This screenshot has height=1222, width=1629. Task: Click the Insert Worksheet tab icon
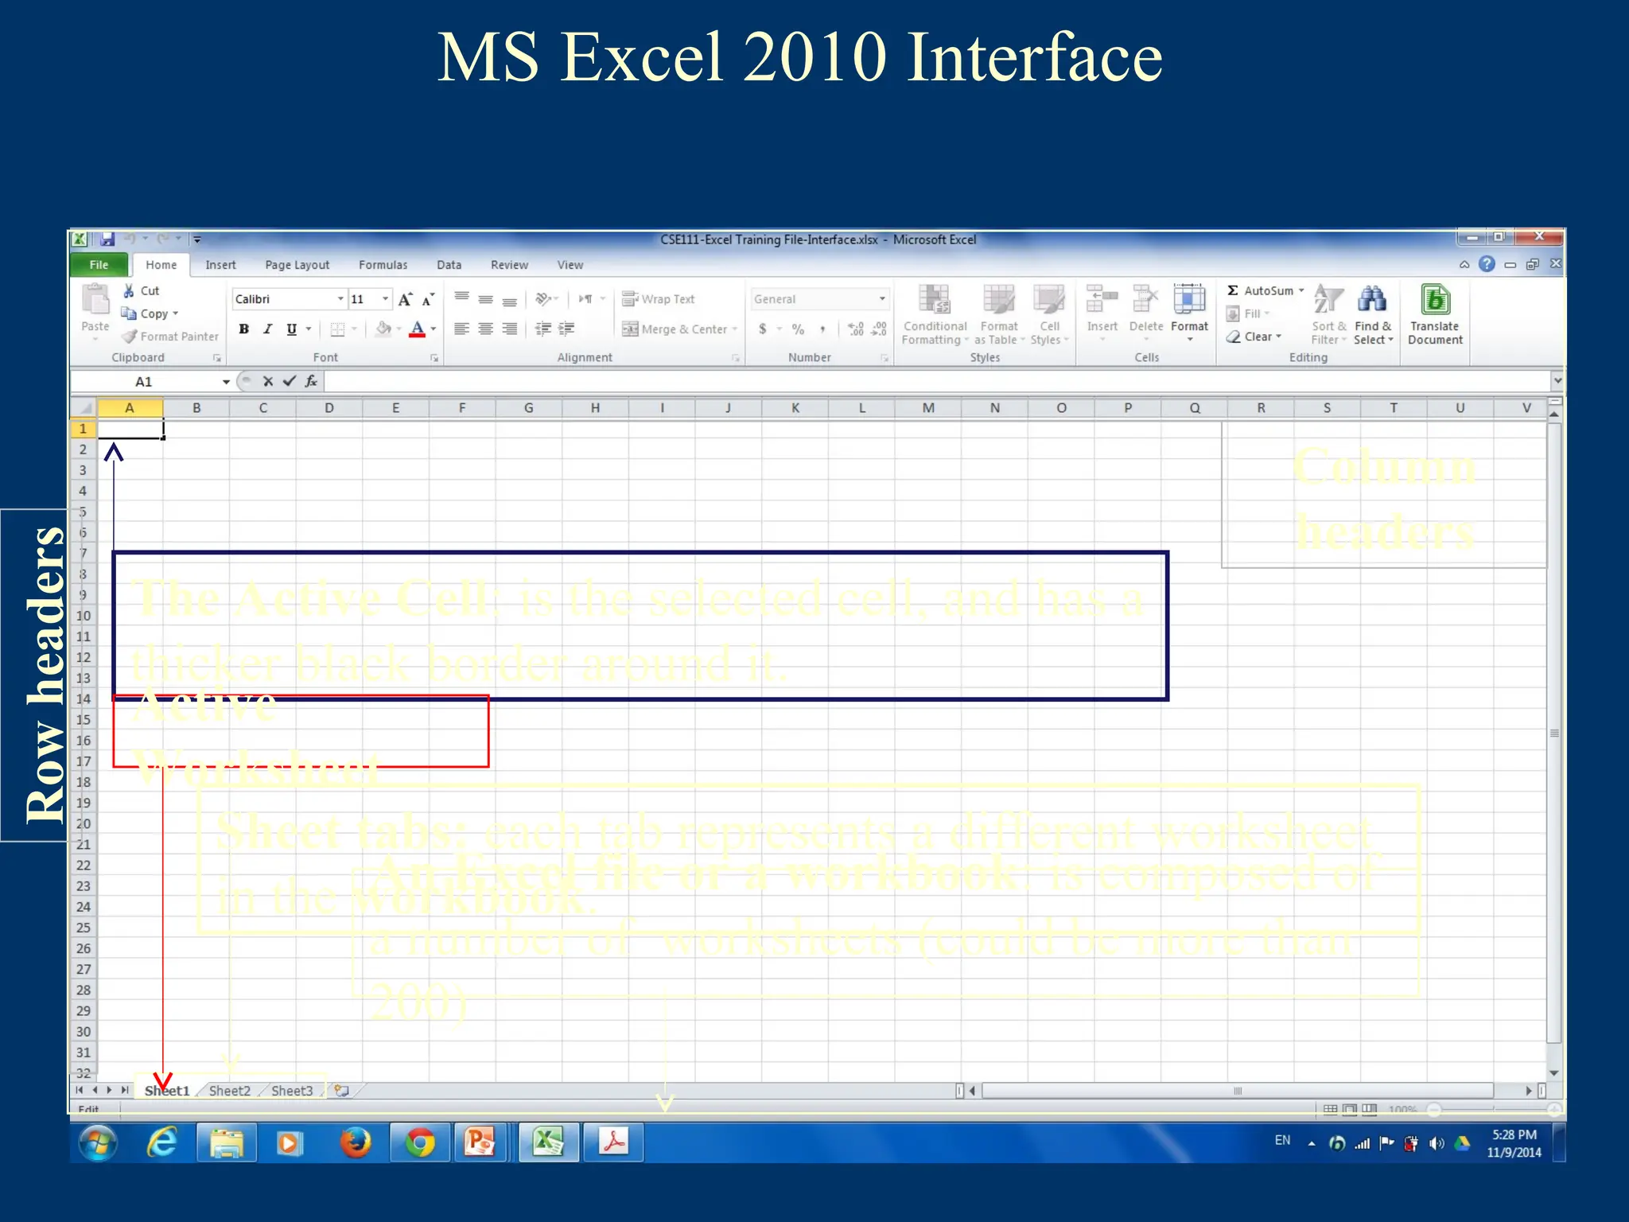click(x=342, y=1091)
